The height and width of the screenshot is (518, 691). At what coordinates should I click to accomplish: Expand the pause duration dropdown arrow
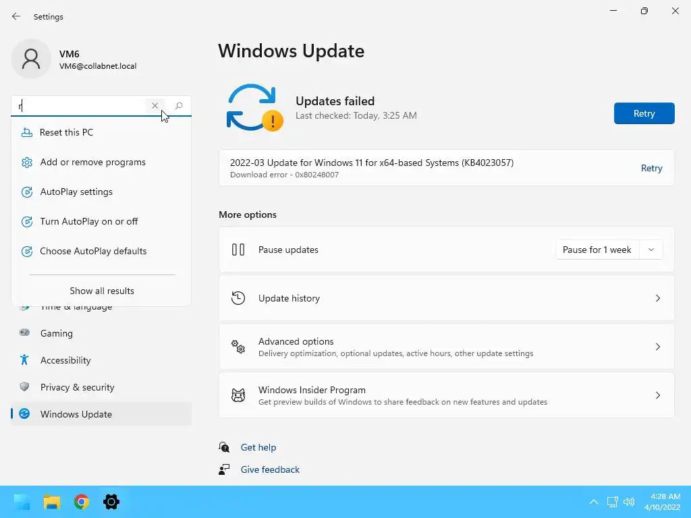[651, 250]
